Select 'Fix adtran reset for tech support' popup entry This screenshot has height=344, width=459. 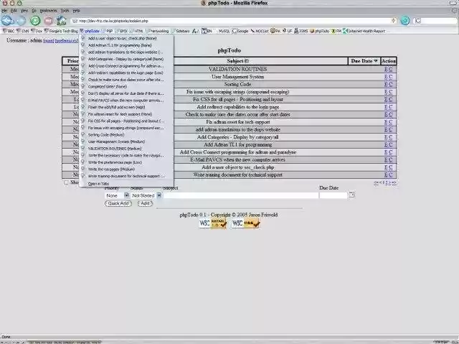pyautogui.click(x=126, y=114)
